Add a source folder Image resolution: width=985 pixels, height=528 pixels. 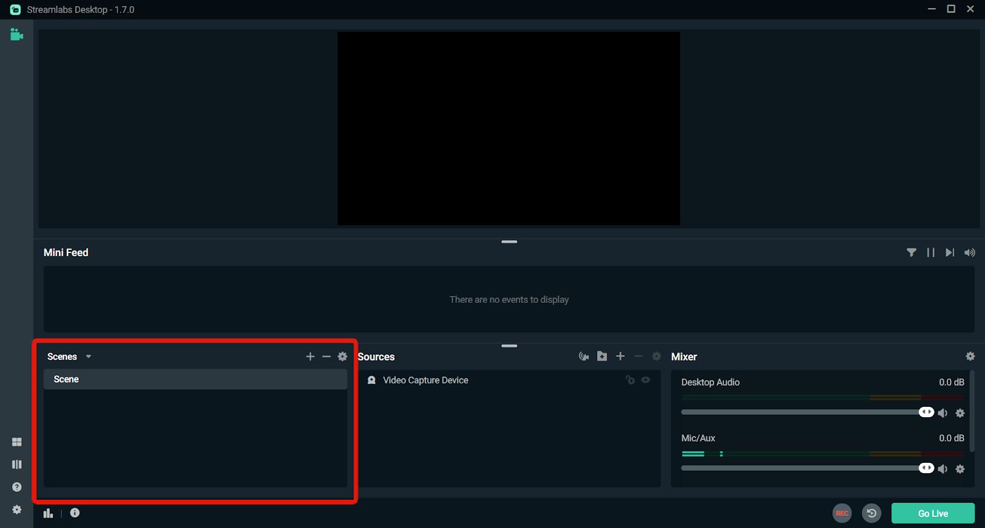(x=602, y=356)
